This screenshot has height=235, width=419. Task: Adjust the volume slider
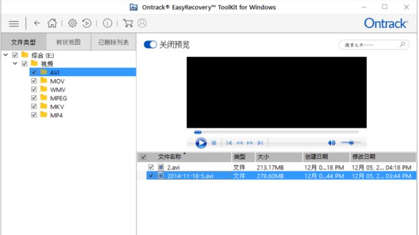350,143
